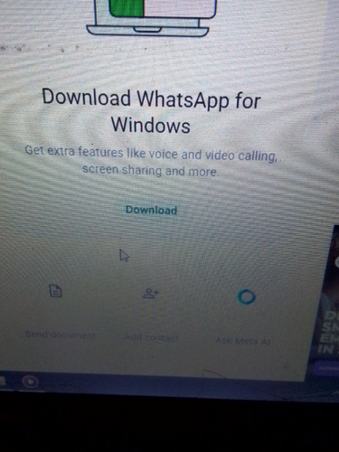Click the green Download link
339x452 pixels.
click(x=151, y=210)
